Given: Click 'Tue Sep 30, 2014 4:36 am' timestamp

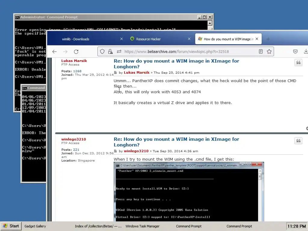Looking at the screenshot, I should point(175,151).
